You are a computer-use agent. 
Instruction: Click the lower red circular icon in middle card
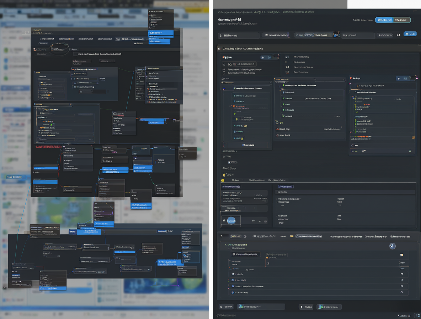click(x=277, y=135)
